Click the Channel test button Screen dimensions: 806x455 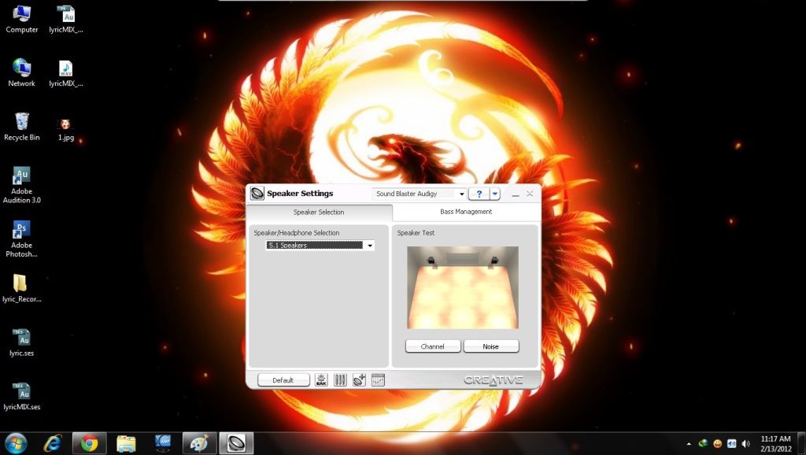coord(433,346)
